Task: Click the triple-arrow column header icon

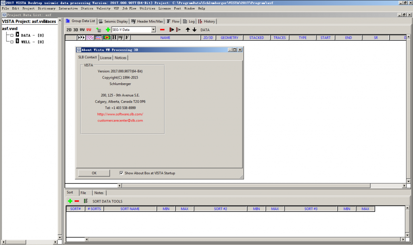Action: click(81, 37)
